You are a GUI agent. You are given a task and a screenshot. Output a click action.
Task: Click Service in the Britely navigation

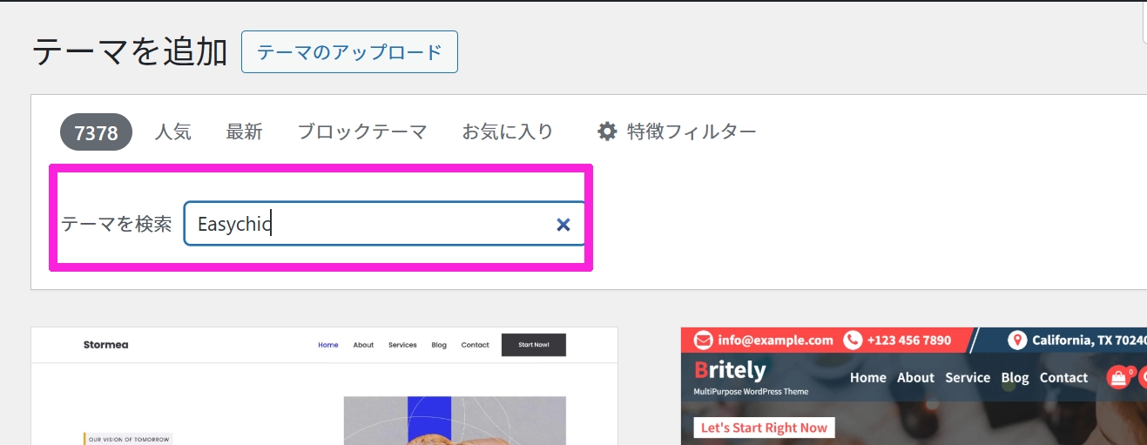tap(968, 378)
